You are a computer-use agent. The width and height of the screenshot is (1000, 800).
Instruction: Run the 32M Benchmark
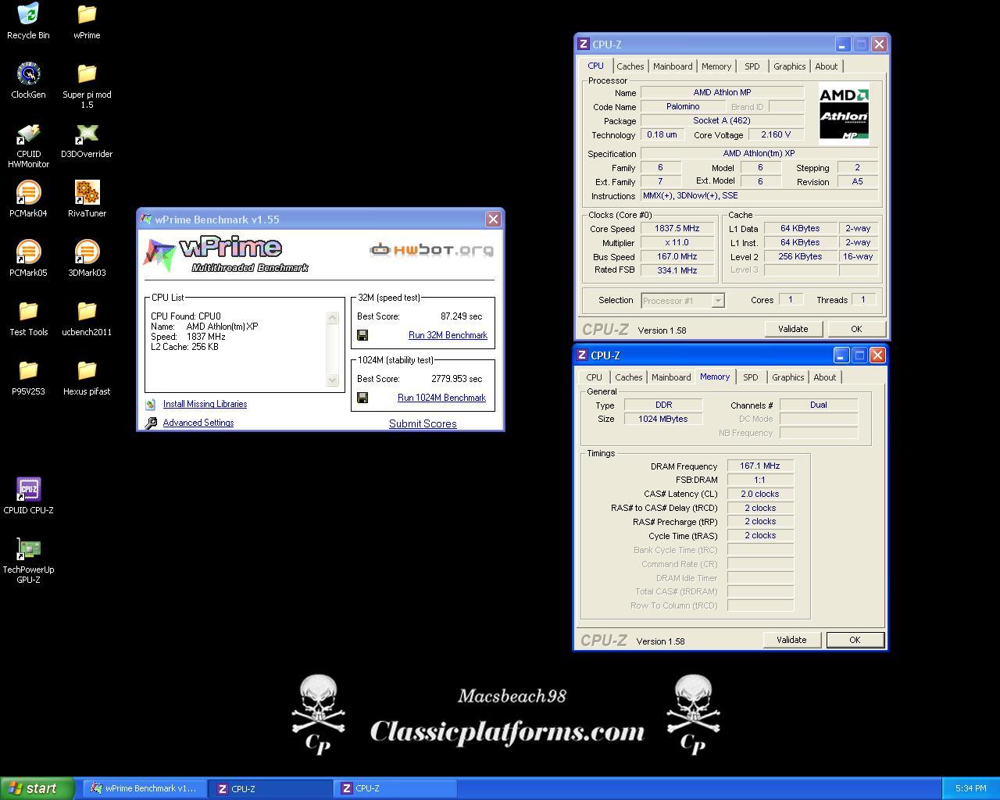coord(448,335)
